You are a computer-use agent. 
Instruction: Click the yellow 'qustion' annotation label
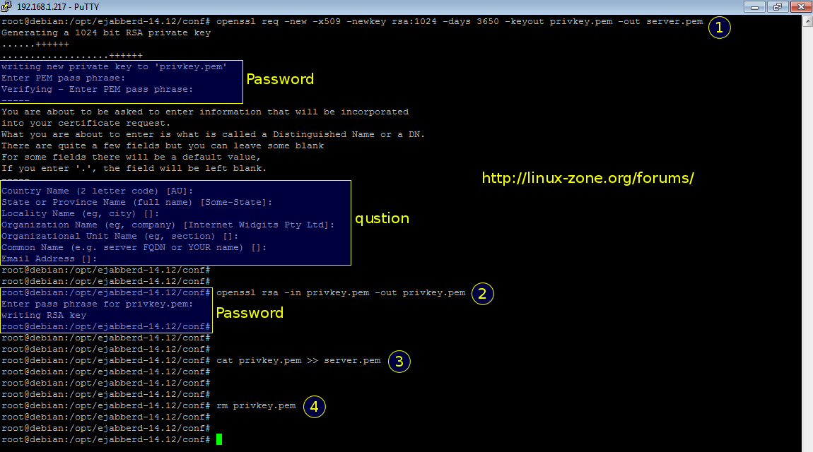[x=382, y=218]
